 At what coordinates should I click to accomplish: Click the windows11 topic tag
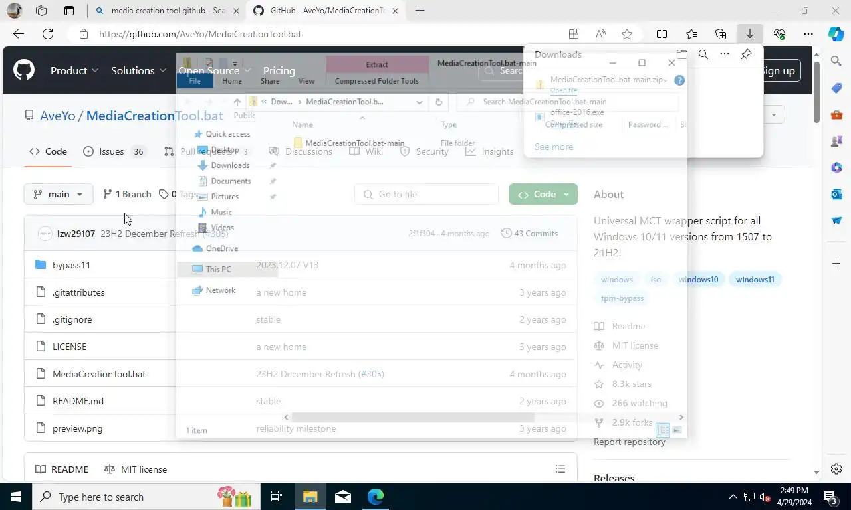click(x=755, y=280)
